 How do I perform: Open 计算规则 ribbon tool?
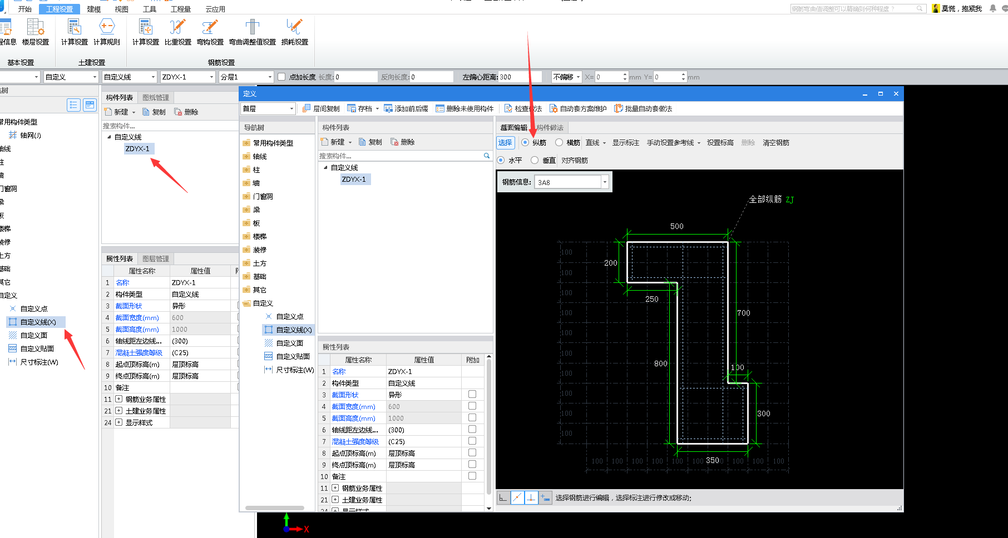107,32
